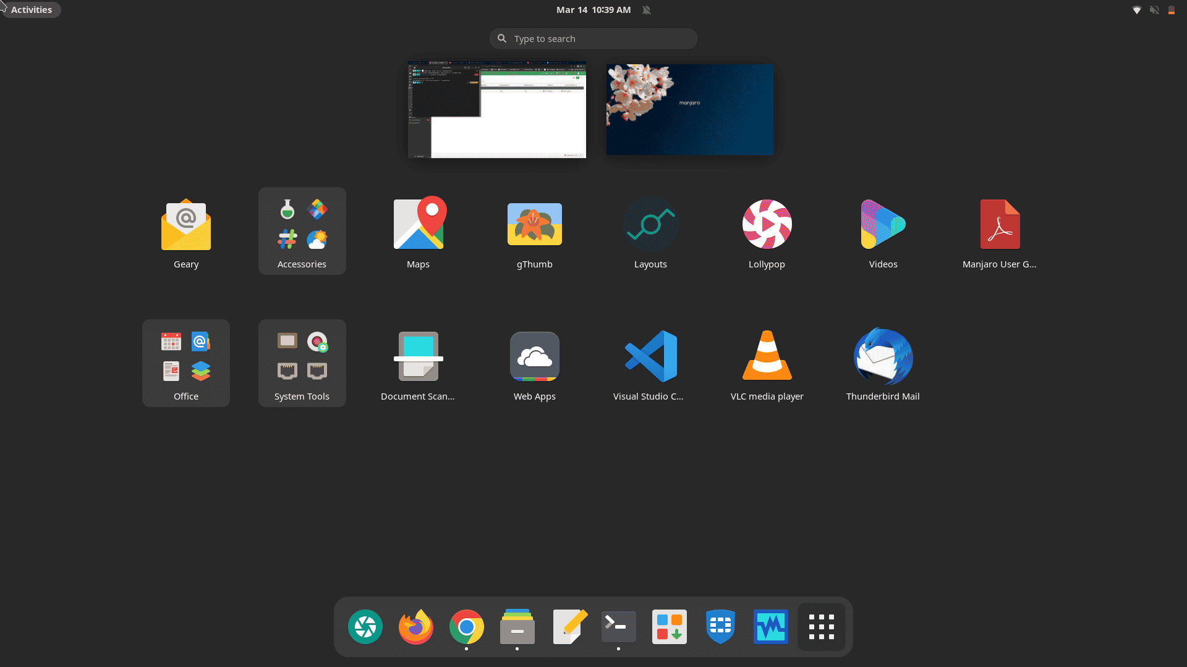
Task: Select the second workspace with Manjaro wallpaper
Action: click(x=690, y=109)
